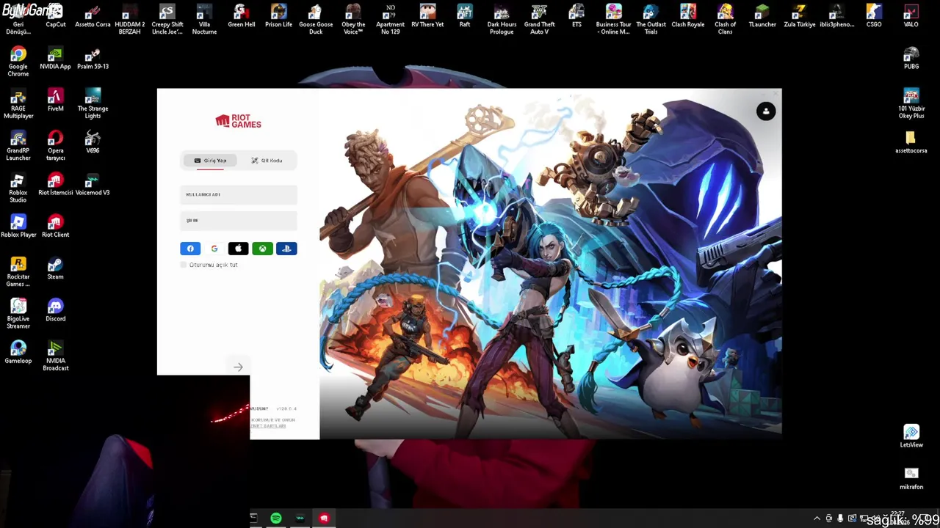Open Gameloop desktop icon

coord(18,353)
